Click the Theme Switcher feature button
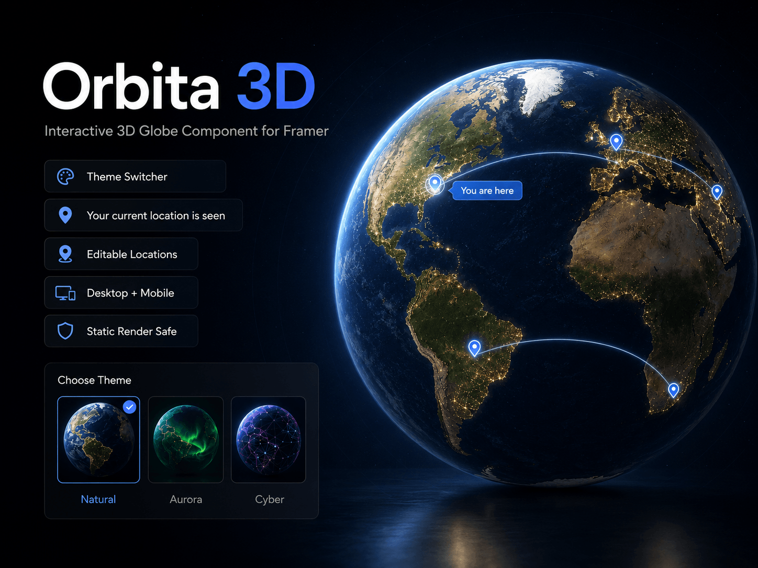 point(135,176)
